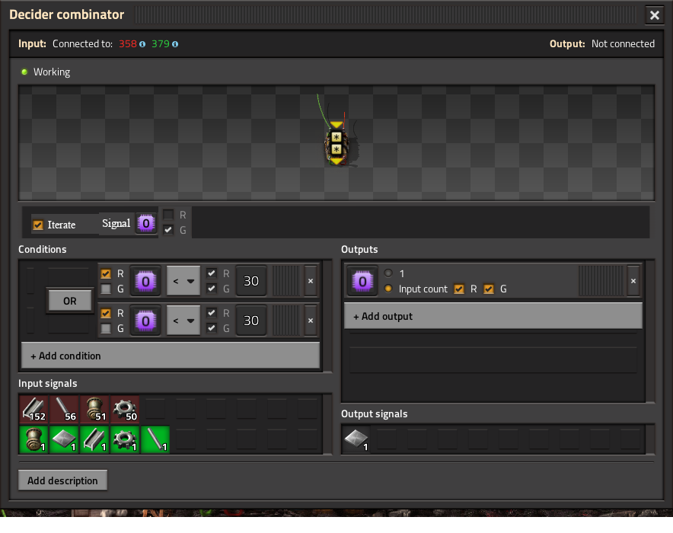Click green steel beam input signal
Image resolution: width=673 pixels, height=533 pixels.
click(95, 439)
